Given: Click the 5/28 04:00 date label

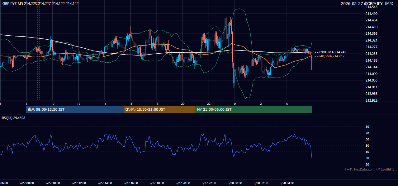Looking at the screenshot, I should [x=287, y=183].
